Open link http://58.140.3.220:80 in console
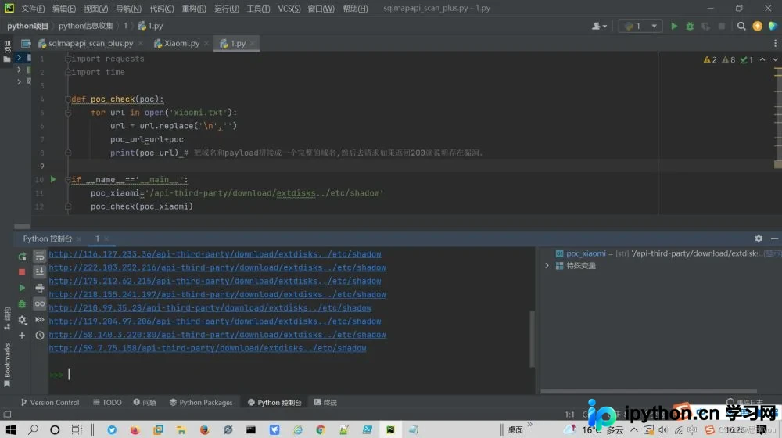The width and height of the screenshot is (782, 438). [217, 335]
